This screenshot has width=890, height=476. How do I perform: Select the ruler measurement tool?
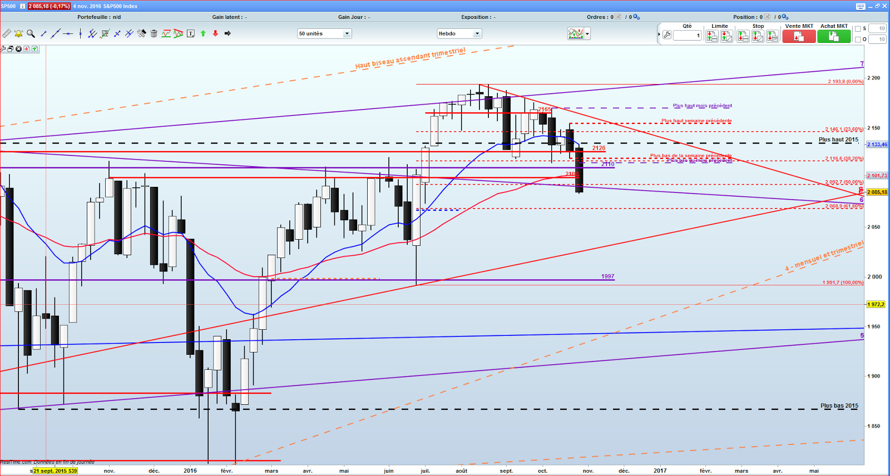[x=6, y=34]
